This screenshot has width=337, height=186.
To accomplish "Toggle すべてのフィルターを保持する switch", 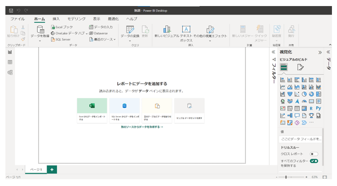I will (x=314, y=161).
